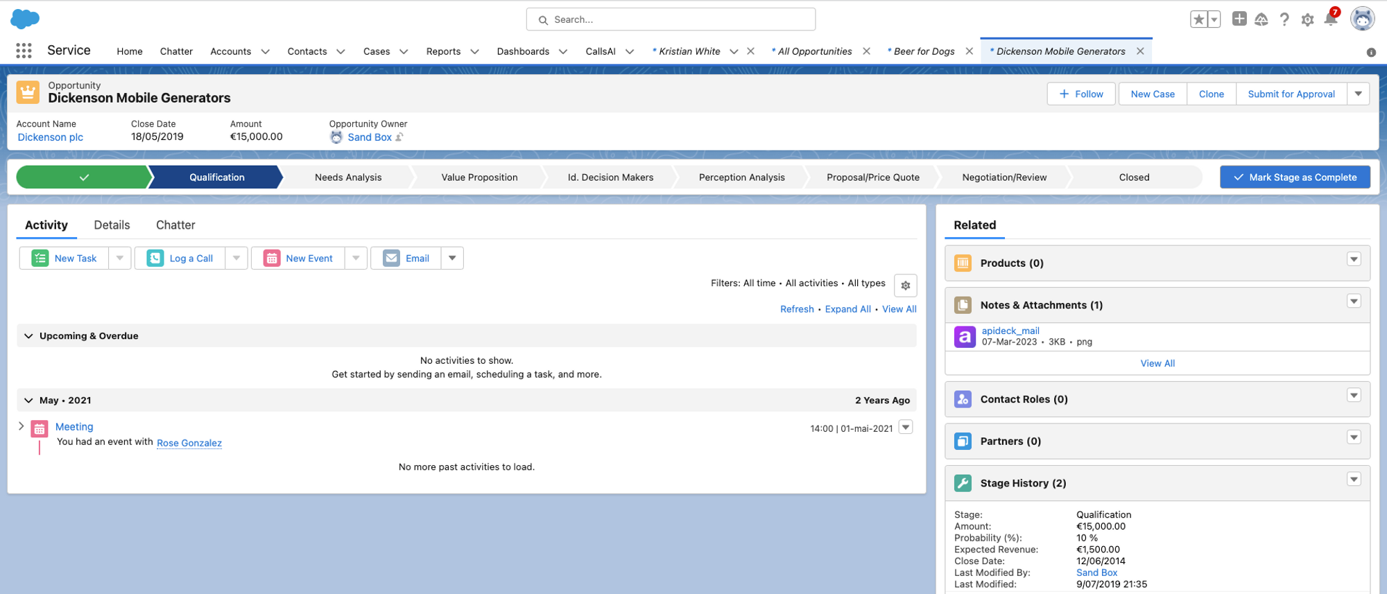
Task: Click the New Event calendar icon
Action: [x=272, y=258]
